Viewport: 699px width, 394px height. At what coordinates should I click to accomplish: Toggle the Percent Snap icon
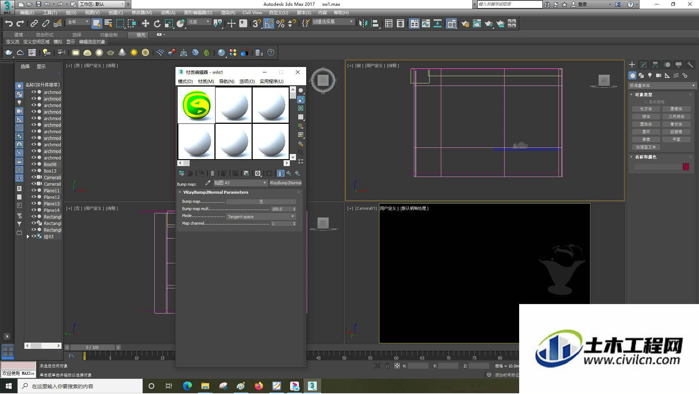280,24
